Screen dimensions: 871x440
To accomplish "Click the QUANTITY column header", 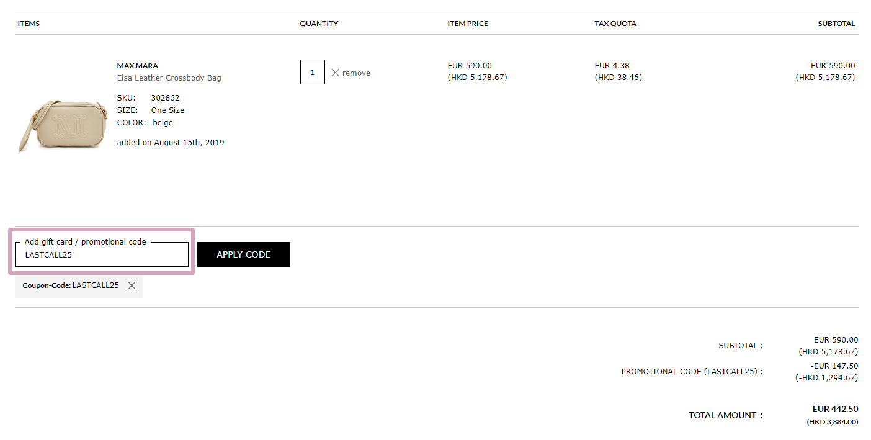I will (x=319, y=24).
